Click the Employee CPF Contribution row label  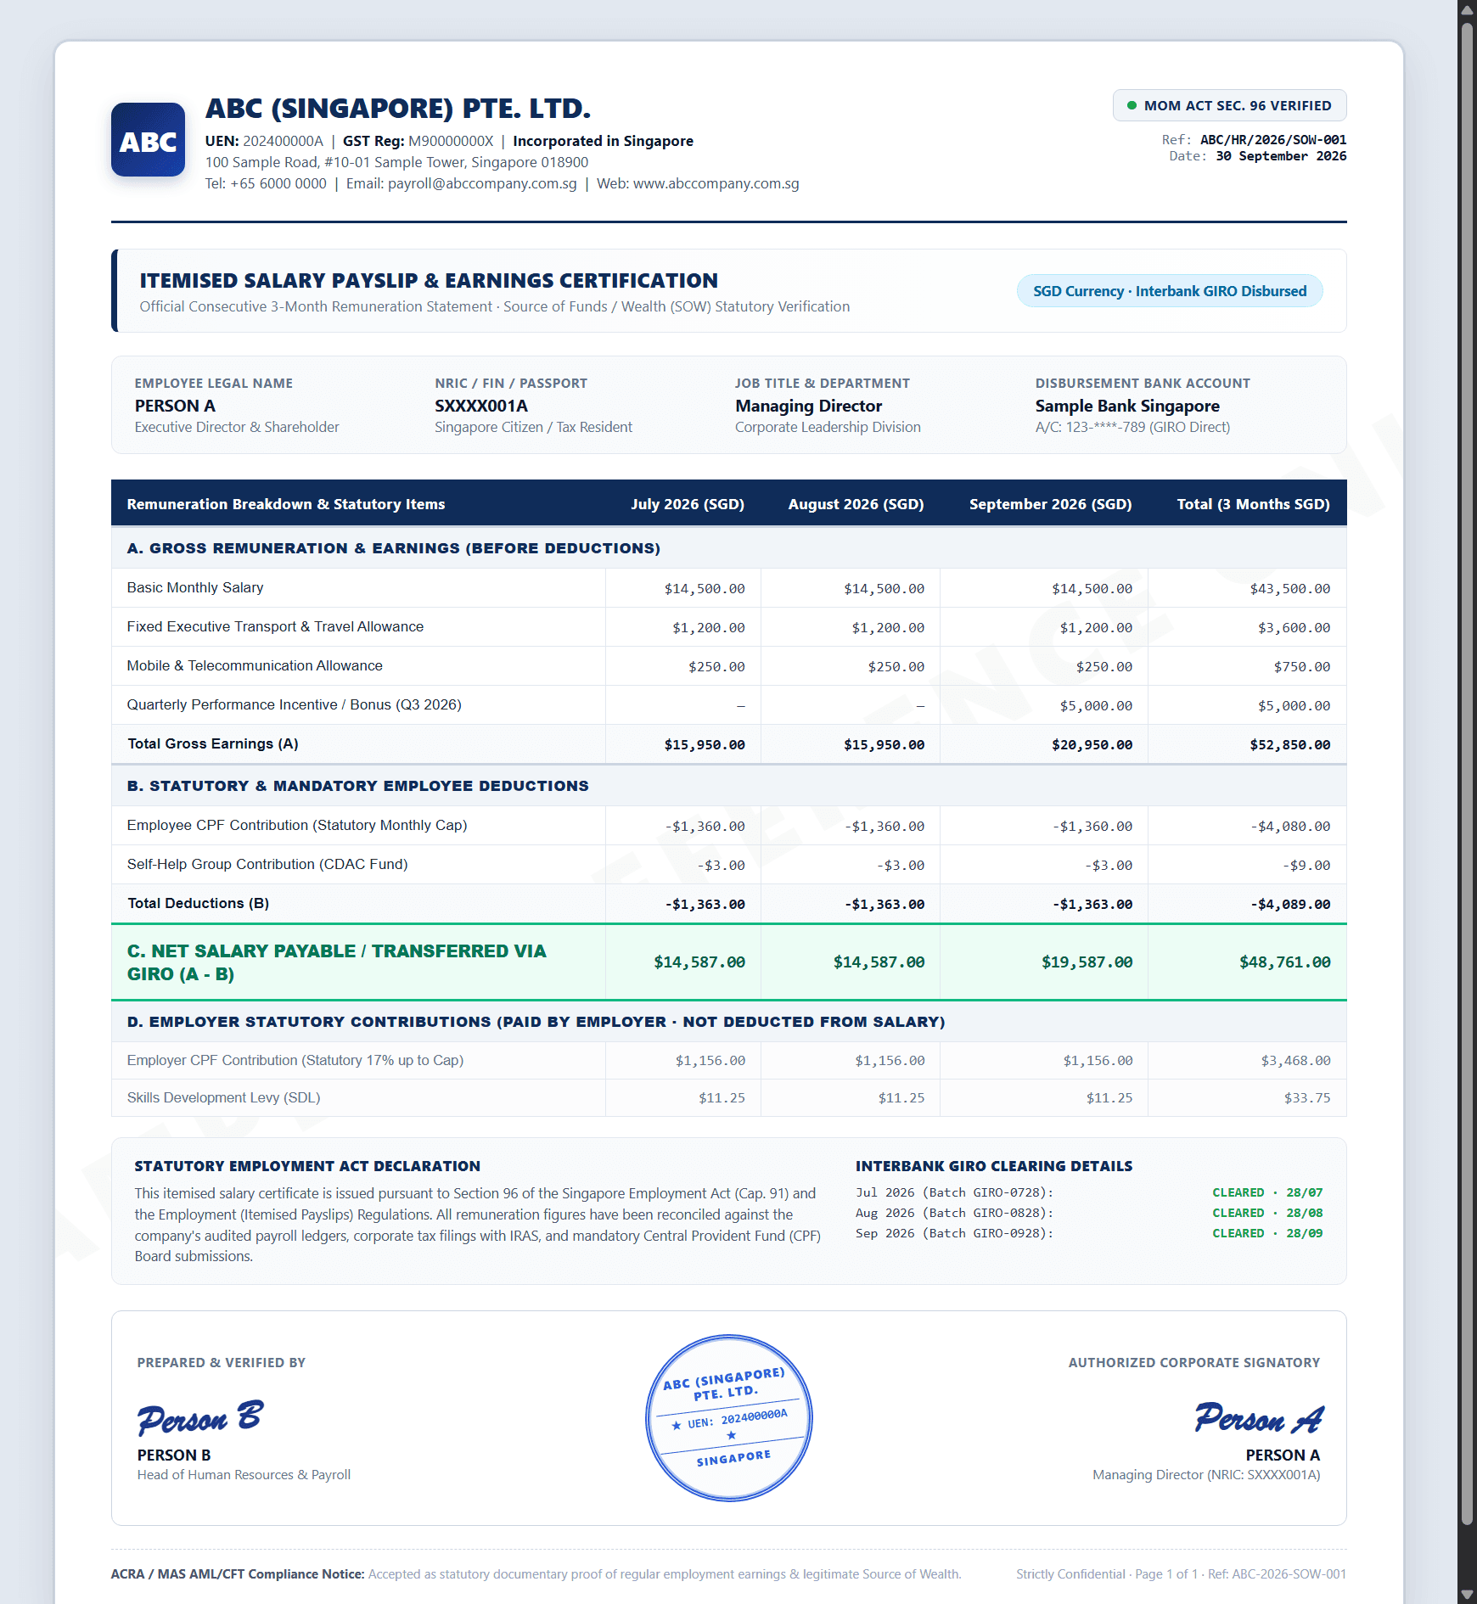click(297, 825)
